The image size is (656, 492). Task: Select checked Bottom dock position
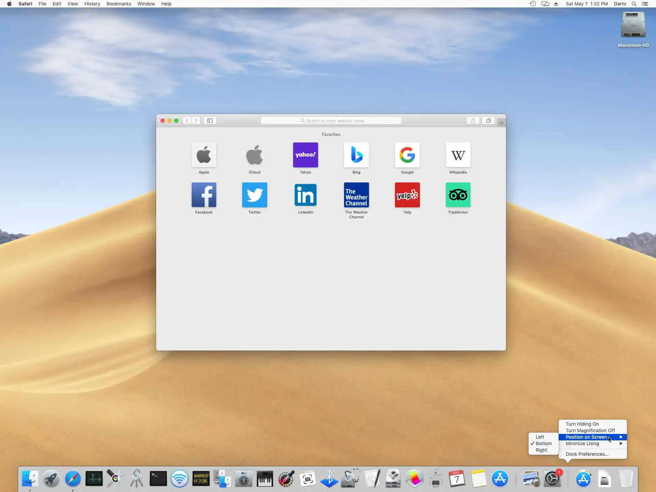(x=543, y=443)
